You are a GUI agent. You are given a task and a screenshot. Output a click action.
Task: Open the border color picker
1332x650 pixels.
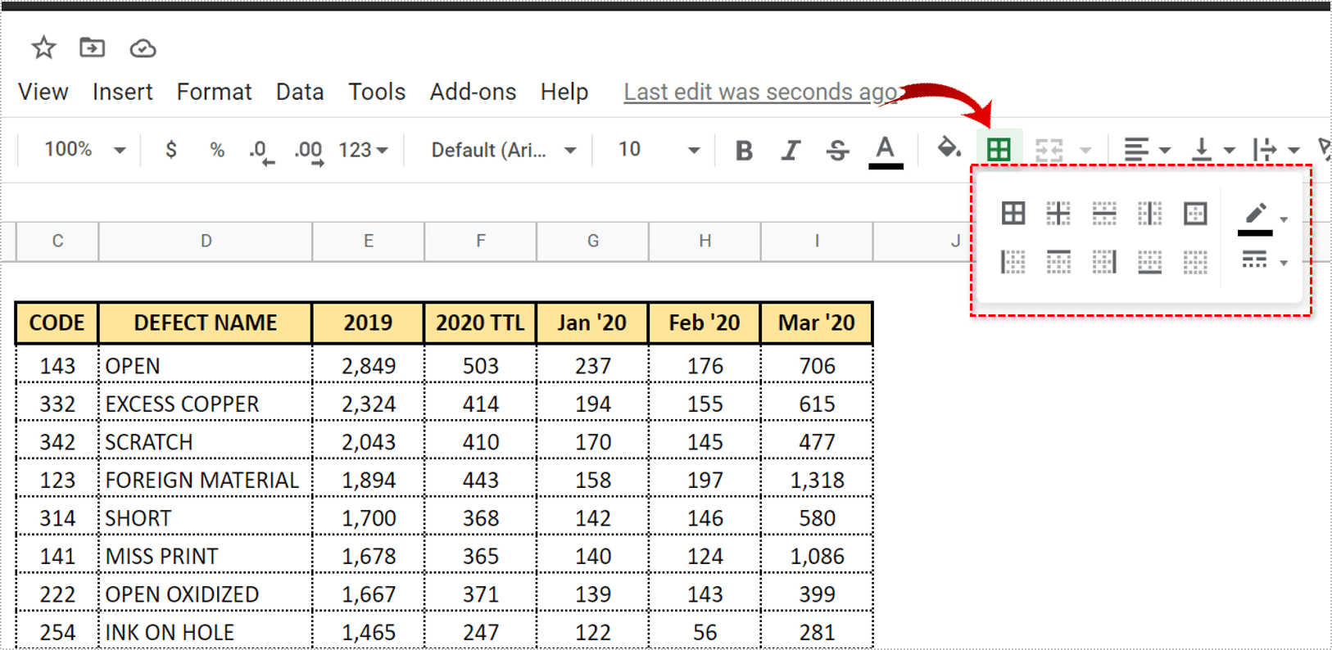click(1262, 217)
